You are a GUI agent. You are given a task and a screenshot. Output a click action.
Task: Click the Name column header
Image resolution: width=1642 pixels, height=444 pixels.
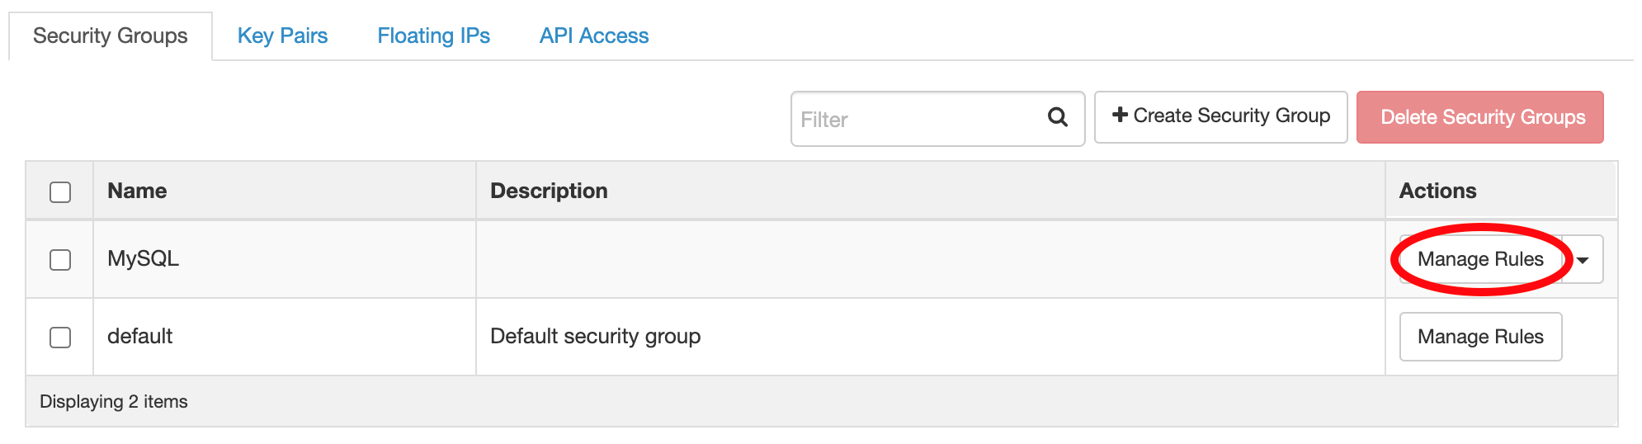tap(137, 191)
